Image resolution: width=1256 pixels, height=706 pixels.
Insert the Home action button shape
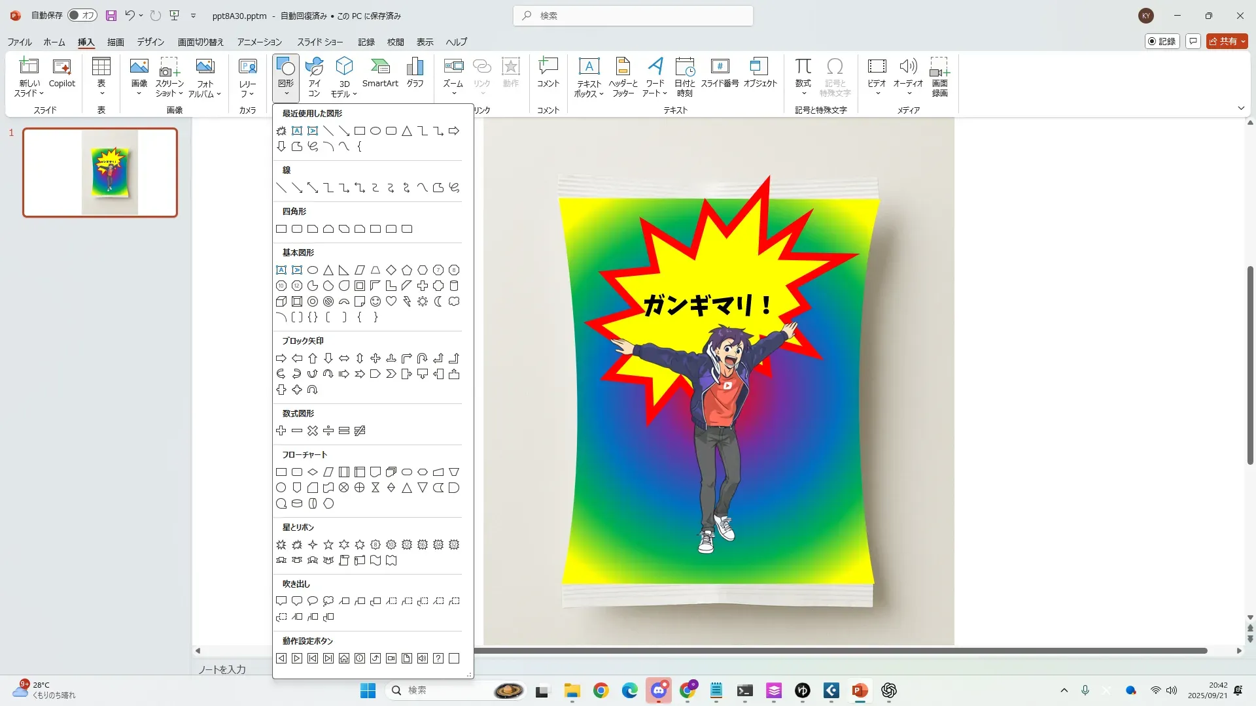coord(344,658)
